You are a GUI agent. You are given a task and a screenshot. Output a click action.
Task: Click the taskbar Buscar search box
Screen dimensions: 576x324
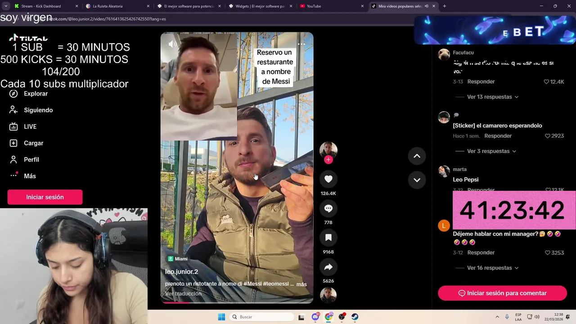tap(261, 317)
